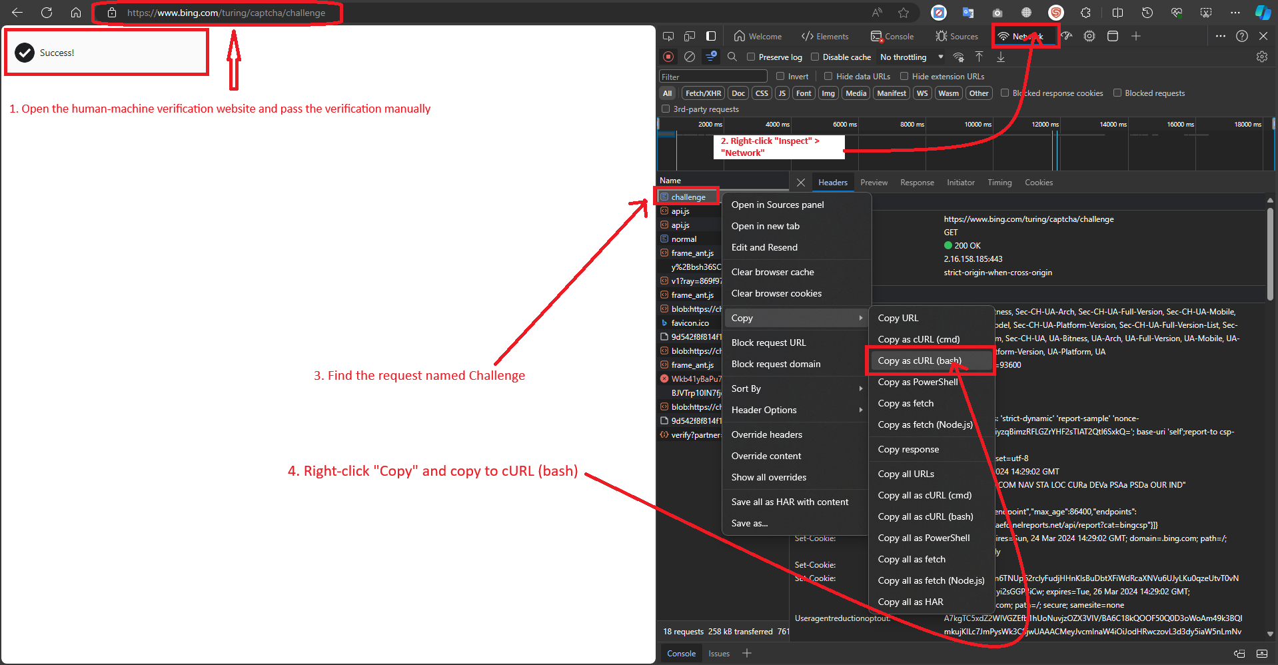Expand the Copy submenu entry
This screenshot has height=665, width=1278.
[x=797, y=318]
